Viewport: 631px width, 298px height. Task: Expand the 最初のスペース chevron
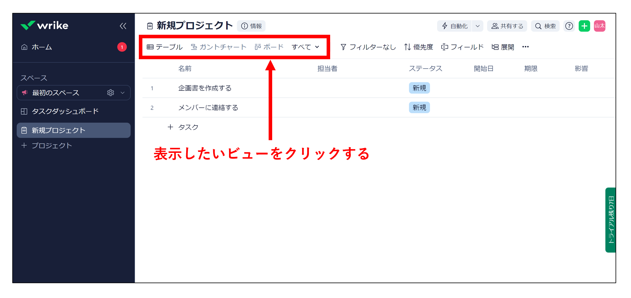click(x=122, y=93)
